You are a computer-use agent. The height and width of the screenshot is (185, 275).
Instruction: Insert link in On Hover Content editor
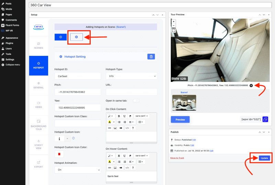(110, 168)
